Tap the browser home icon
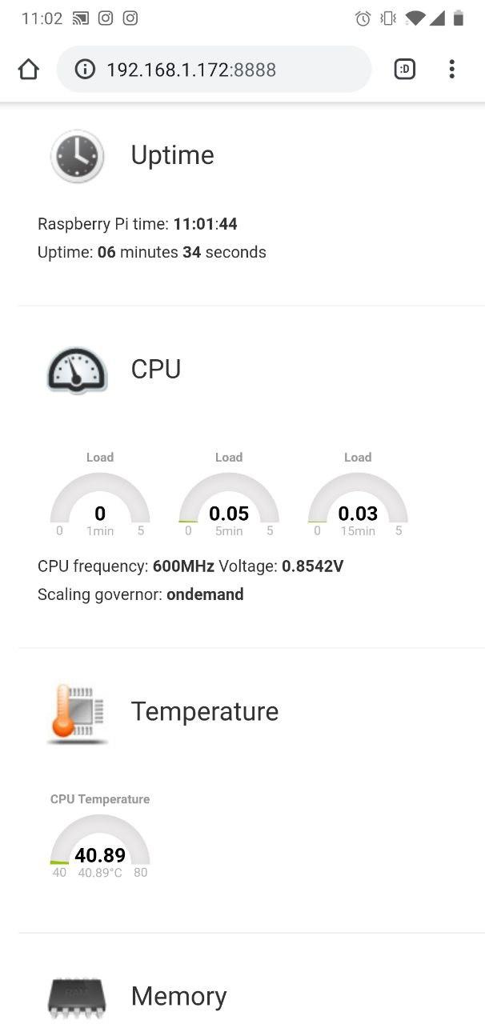Screen dimensions: 485x1024 tap(28, 70)
